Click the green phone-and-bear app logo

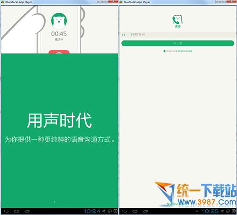coord(178,21)
